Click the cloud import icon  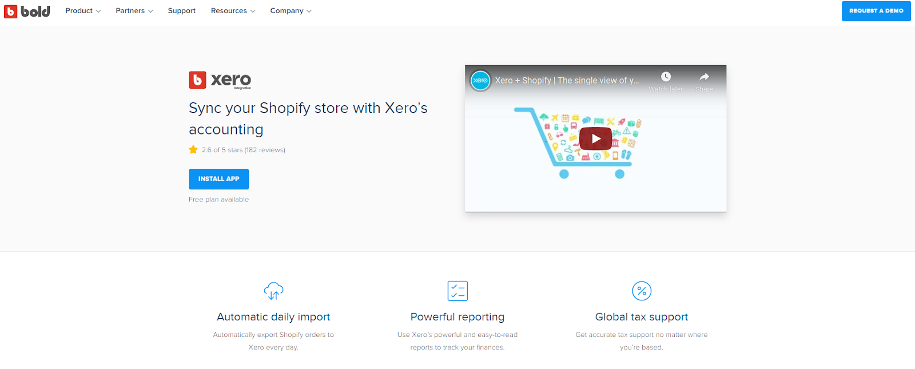click(273, 291)
